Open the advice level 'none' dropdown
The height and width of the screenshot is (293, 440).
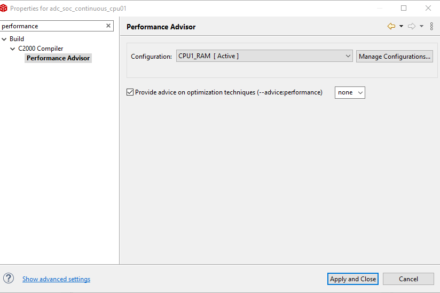tap(350, 92)
